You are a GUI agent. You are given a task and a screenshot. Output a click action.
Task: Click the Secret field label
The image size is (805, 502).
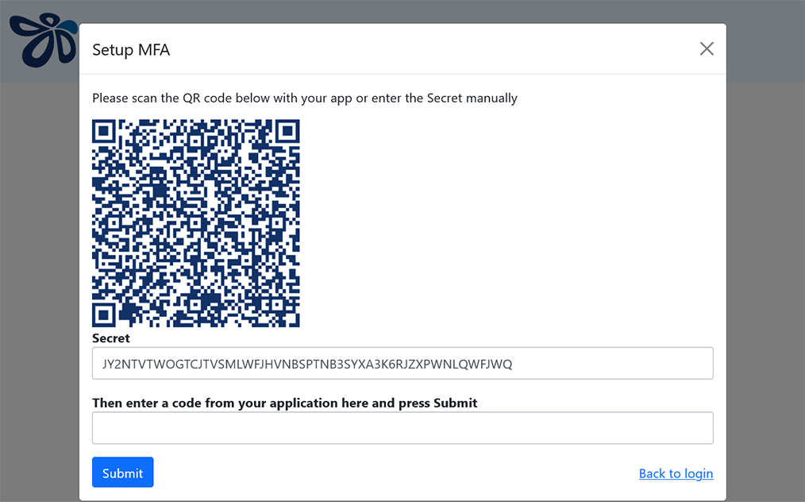[110, 338]
